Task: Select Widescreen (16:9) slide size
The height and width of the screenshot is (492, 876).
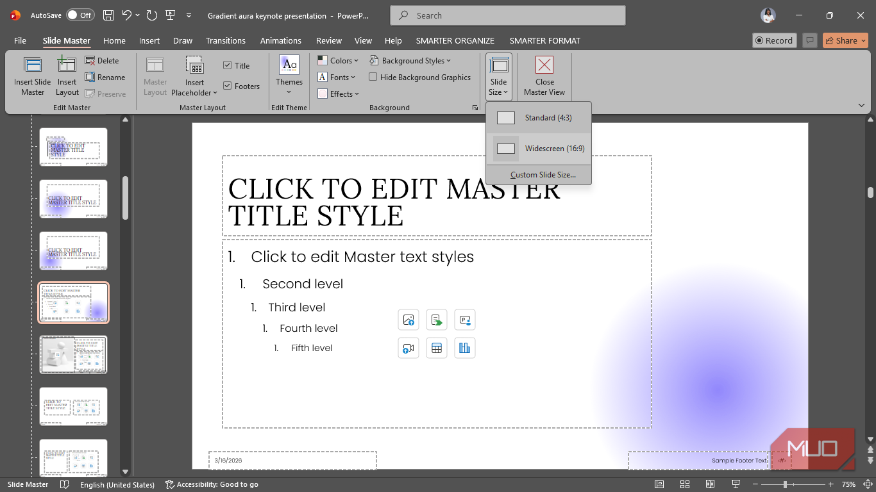Action: [539, 149]
